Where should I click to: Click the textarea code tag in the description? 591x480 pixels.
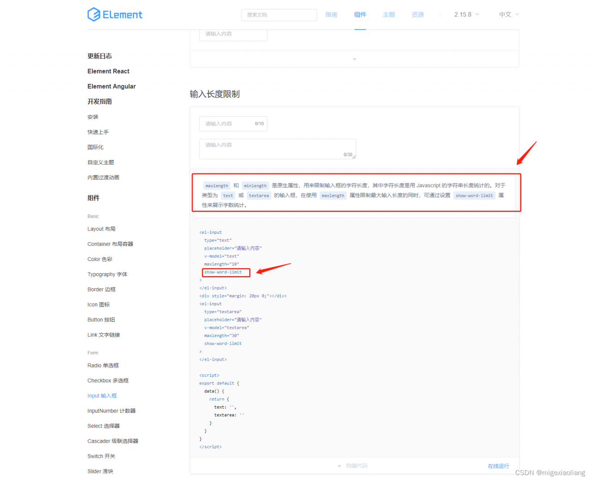pyautogui.click(x=259, y=196)
